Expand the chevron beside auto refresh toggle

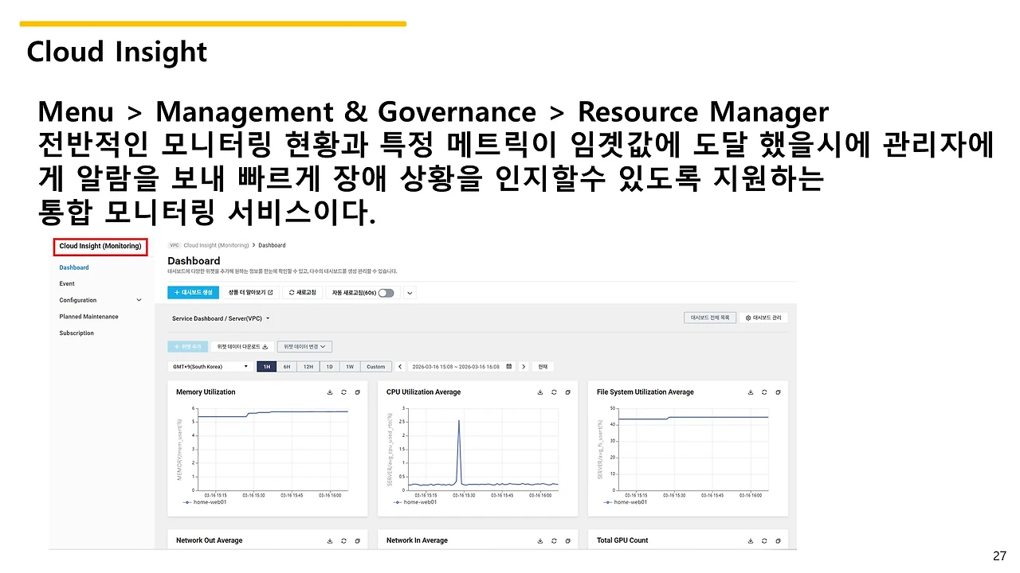(x=410, y=293)
